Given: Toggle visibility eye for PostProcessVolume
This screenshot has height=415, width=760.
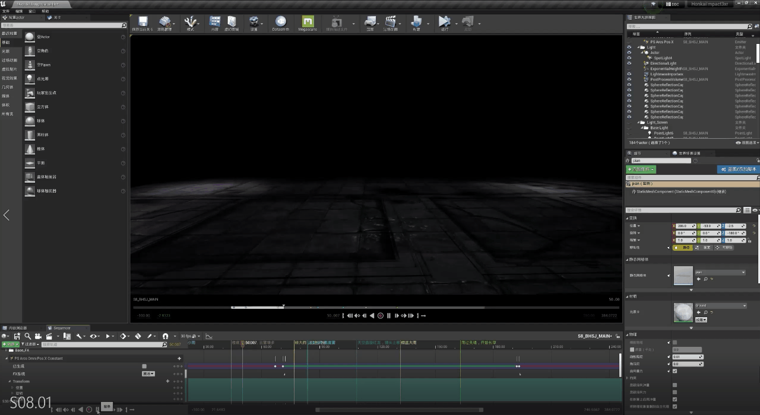Looking at the screenshot, I should tap(629, 79).
